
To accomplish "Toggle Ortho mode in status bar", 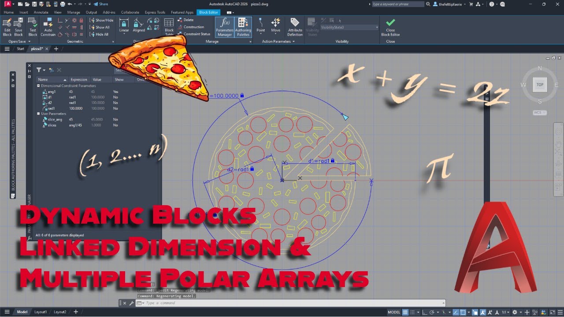I will [425, 312].
